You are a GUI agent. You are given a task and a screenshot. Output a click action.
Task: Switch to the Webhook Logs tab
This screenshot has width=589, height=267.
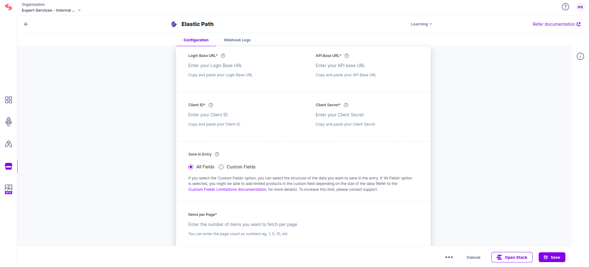click(x=237, y=40)
